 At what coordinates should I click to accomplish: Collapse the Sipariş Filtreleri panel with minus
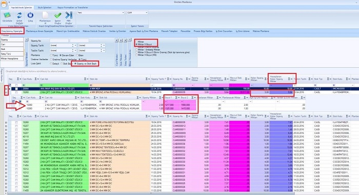(x=27, y=40)
